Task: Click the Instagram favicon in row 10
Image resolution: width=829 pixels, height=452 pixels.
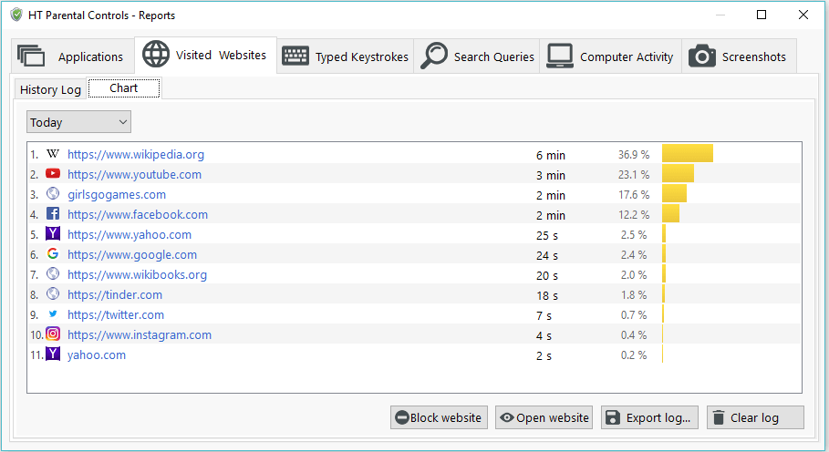Action: (53, 334)
